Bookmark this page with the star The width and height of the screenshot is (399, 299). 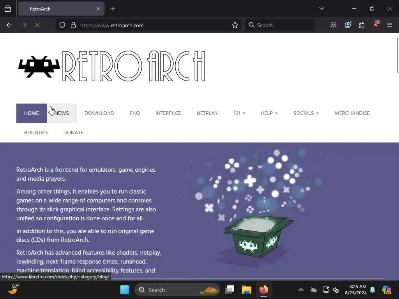pyautogui.click(x=235, y=25)
